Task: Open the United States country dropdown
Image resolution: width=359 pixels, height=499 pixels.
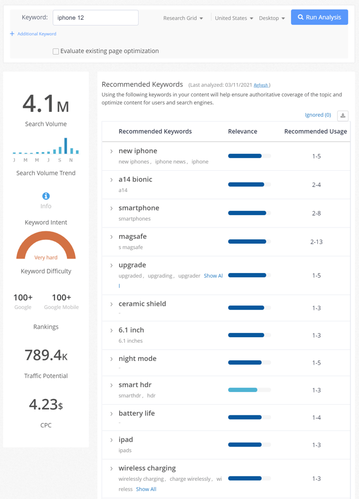Action: coord(234,18)
